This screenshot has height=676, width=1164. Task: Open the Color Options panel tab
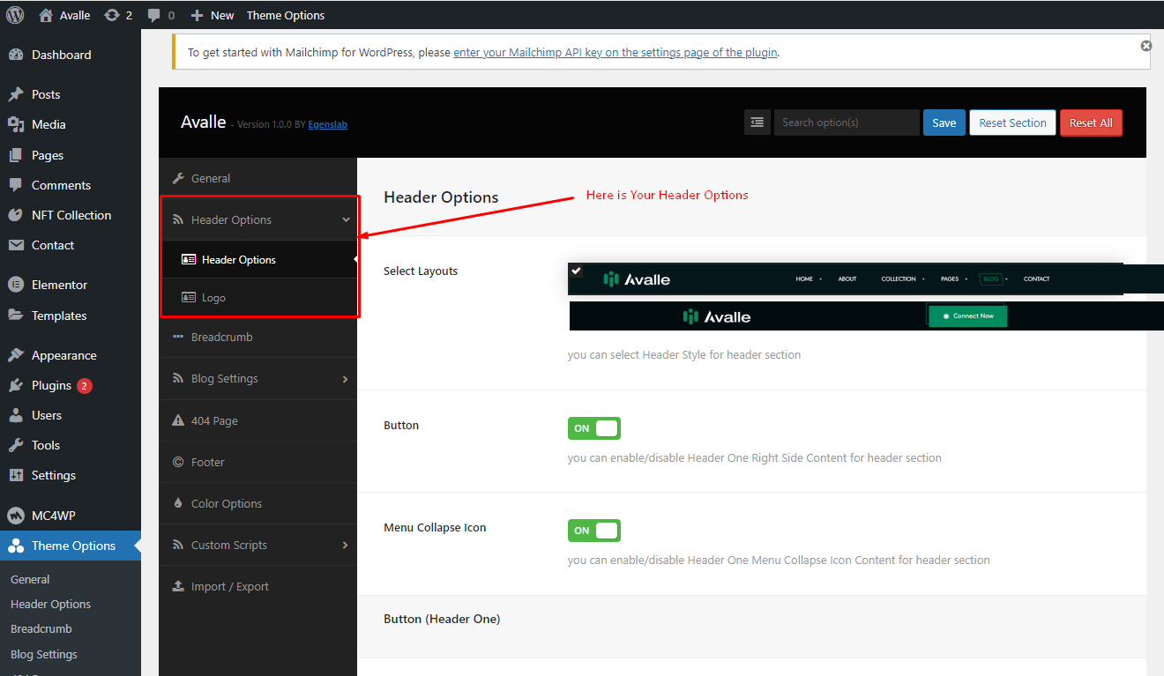coord(257,504)
